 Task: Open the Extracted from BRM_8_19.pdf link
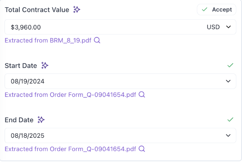(48, 40)
